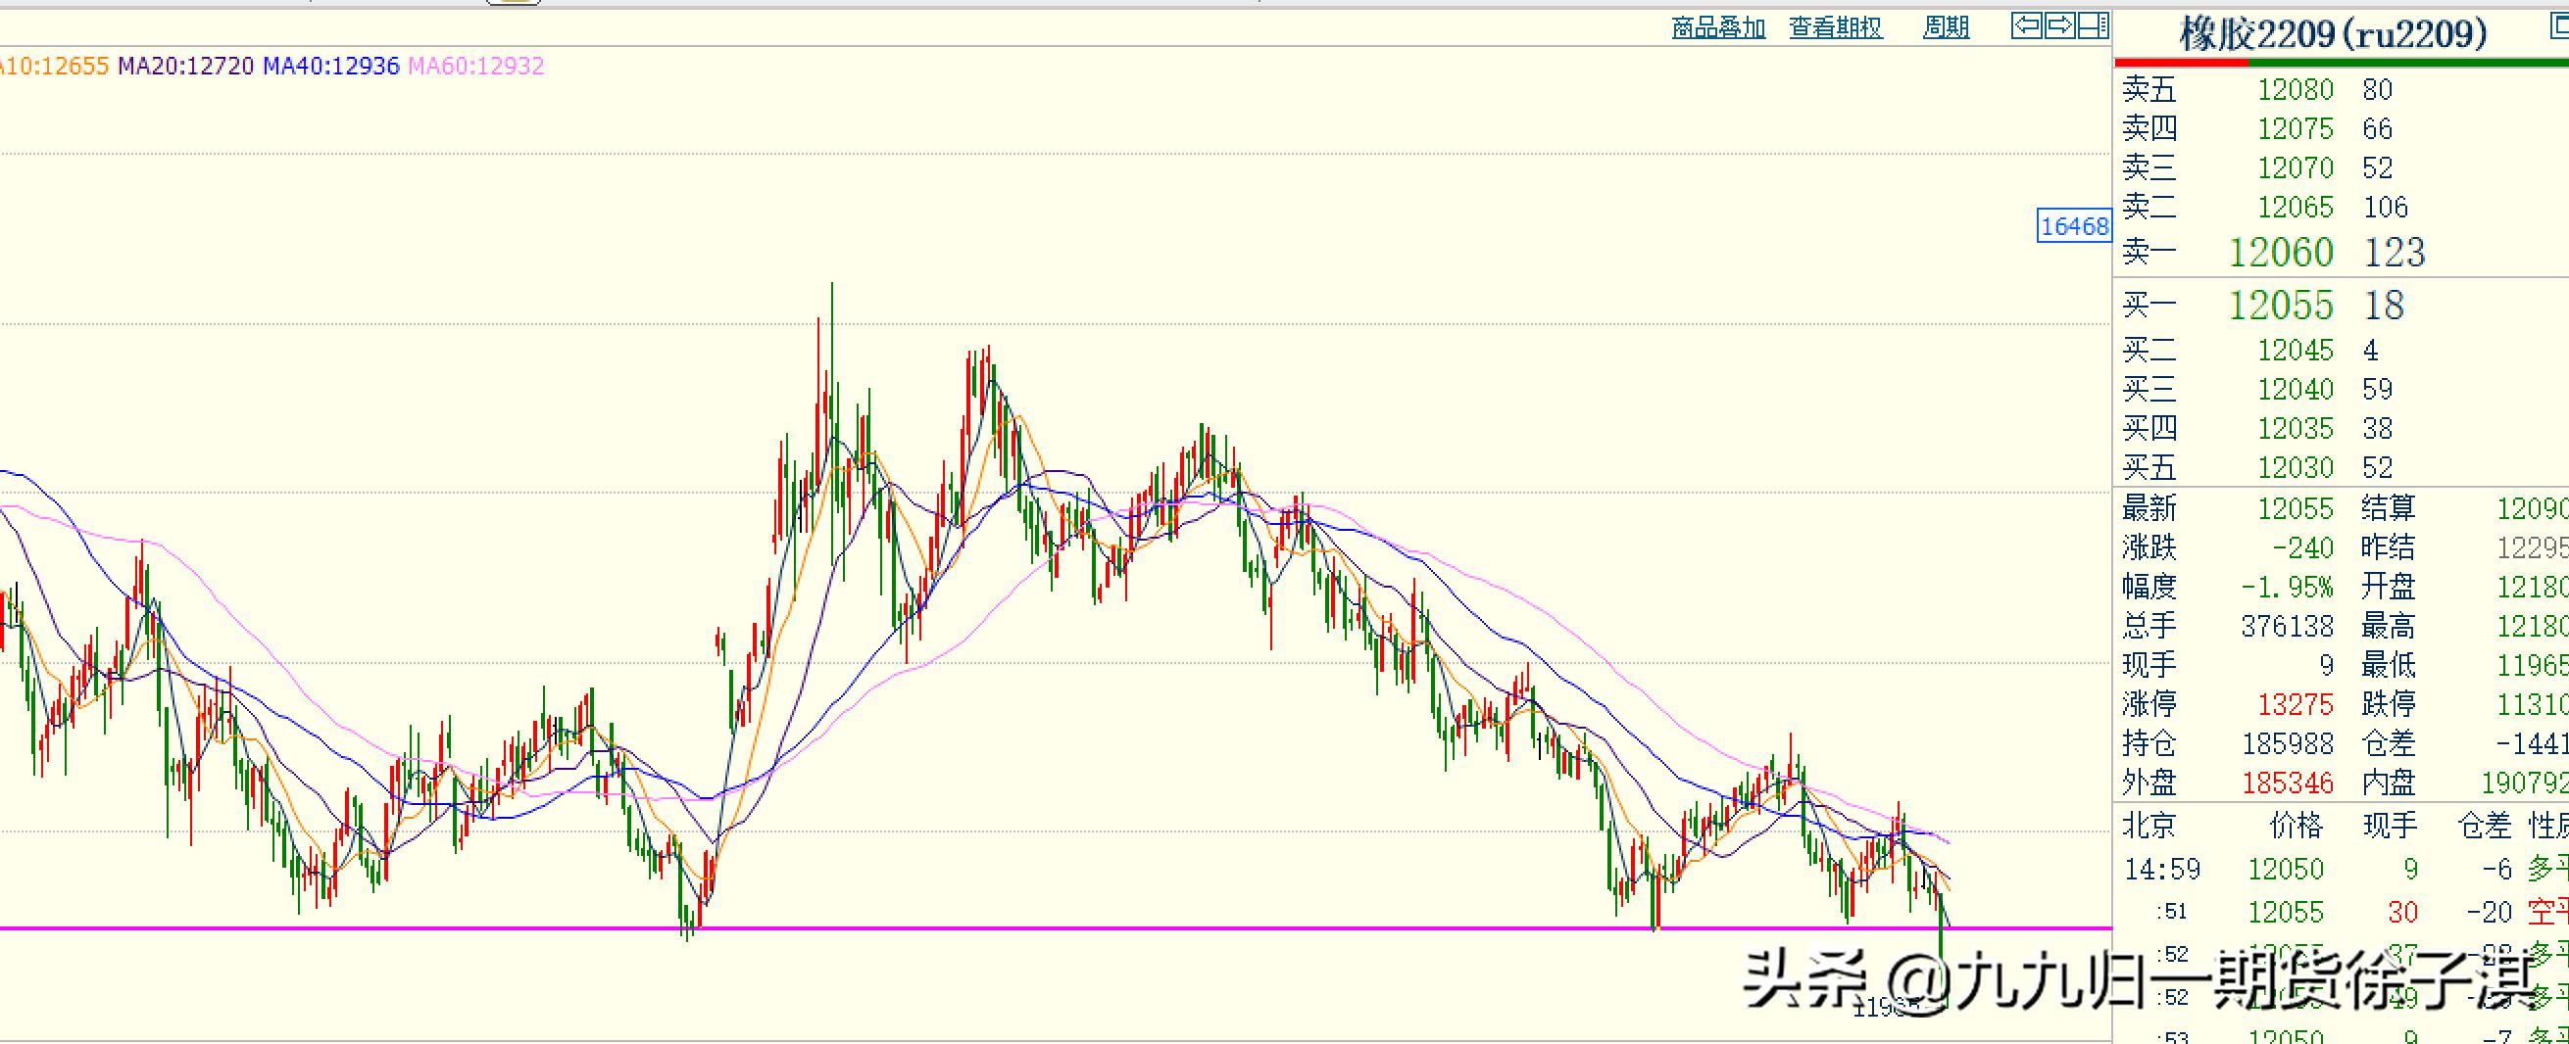
Task: Click the 卖四 price 12075
Action: 2296,128
